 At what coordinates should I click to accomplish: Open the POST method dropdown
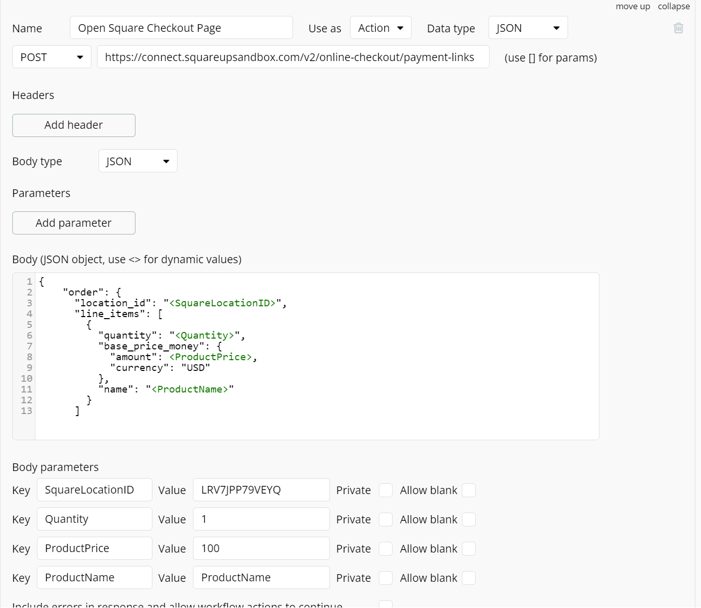tap(51, 57)
